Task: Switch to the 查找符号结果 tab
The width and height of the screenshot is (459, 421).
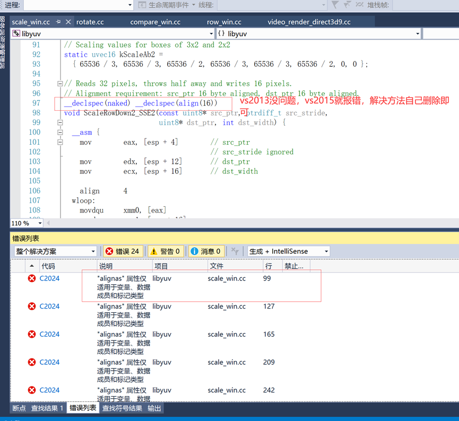Action: [x=122, y=408]
